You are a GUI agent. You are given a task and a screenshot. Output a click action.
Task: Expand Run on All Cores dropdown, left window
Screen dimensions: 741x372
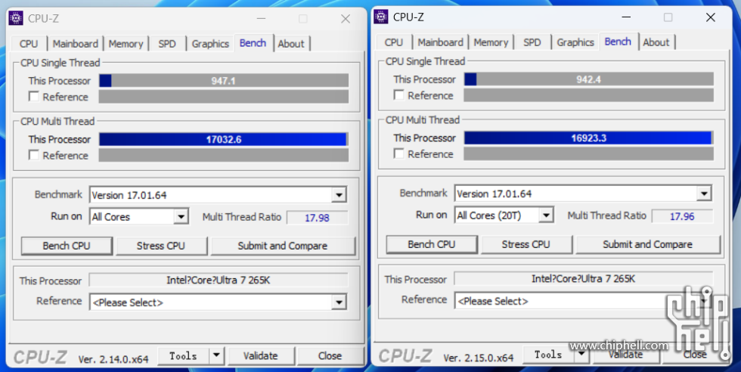pos(181,216)
